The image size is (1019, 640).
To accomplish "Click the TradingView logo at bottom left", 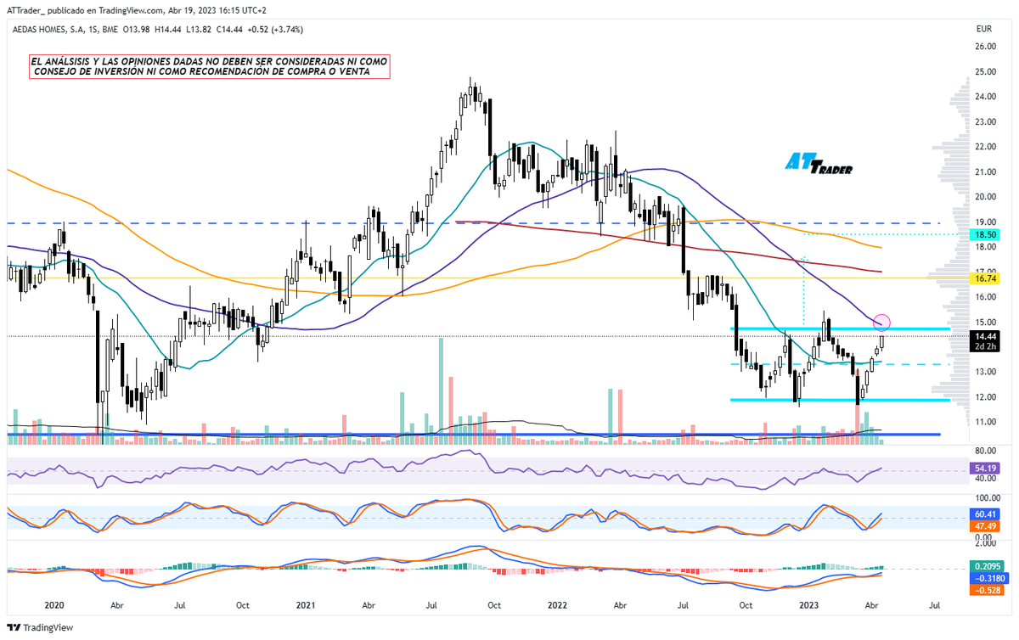I will click(41, 628).
